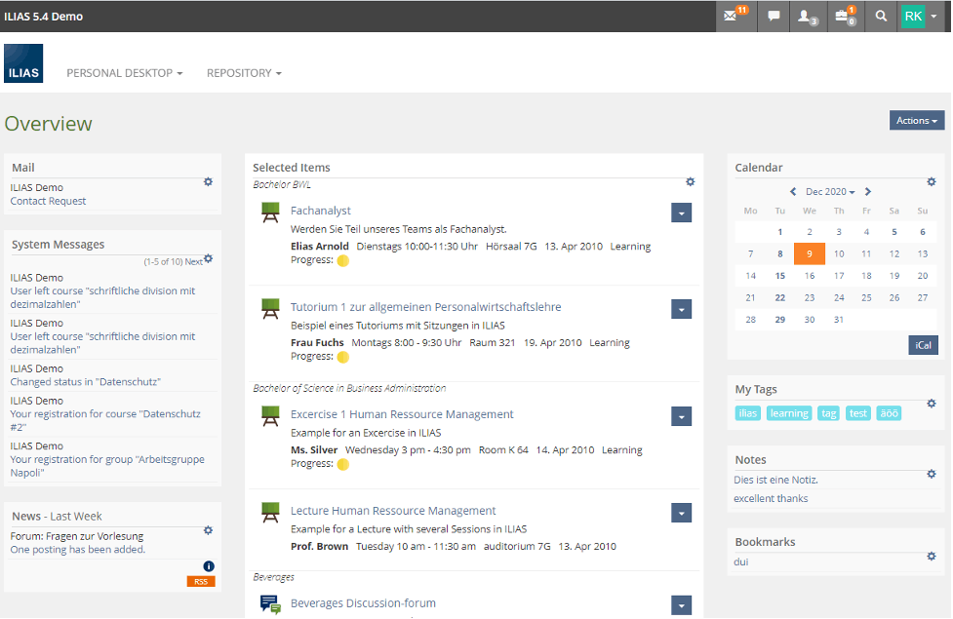The image size is (953, 619).
Task: Open note excellent thanks
Action: click(771, 498)
